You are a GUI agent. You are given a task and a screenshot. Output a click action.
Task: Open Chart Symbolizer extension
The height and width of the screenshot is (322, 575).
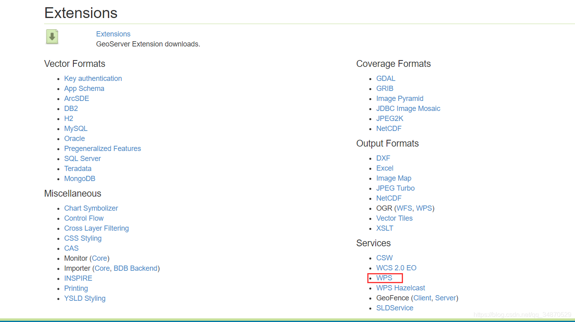(x=91, y=208)
